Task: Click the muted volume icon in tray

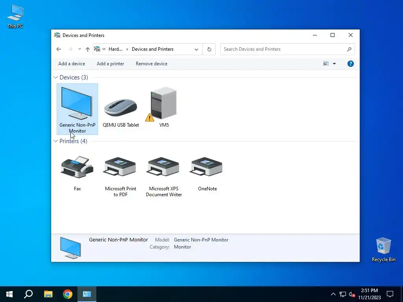Action: (x=352, y=294)
